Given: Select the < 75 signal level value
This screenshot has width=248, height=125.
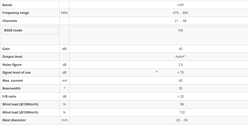Looking at the screenshot, I should point(181,72).
